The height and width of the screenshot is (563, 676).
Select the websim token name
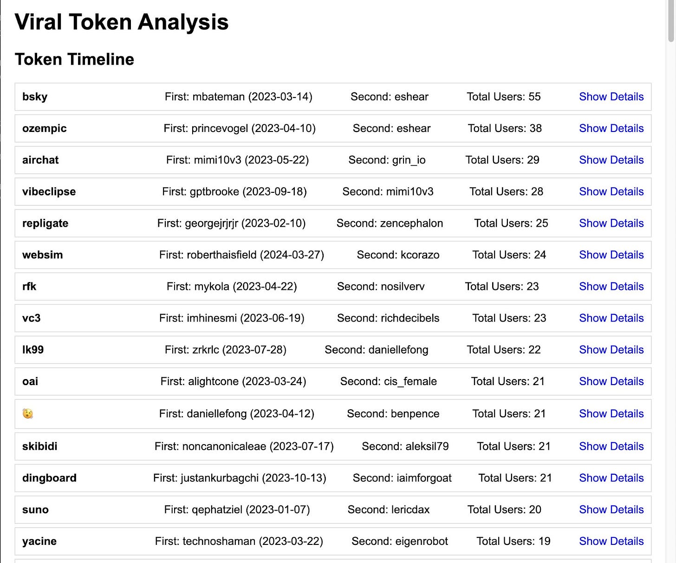(42, 255)
